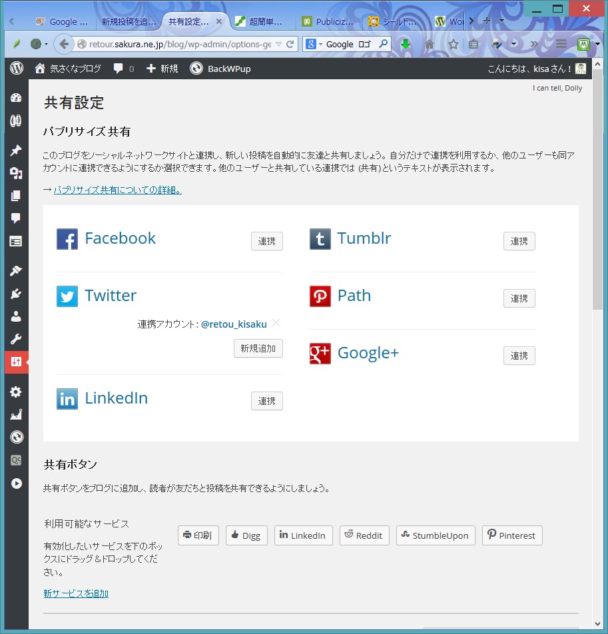
Task: Click the green download arrow toolbar icon
Action: [406, 44]
